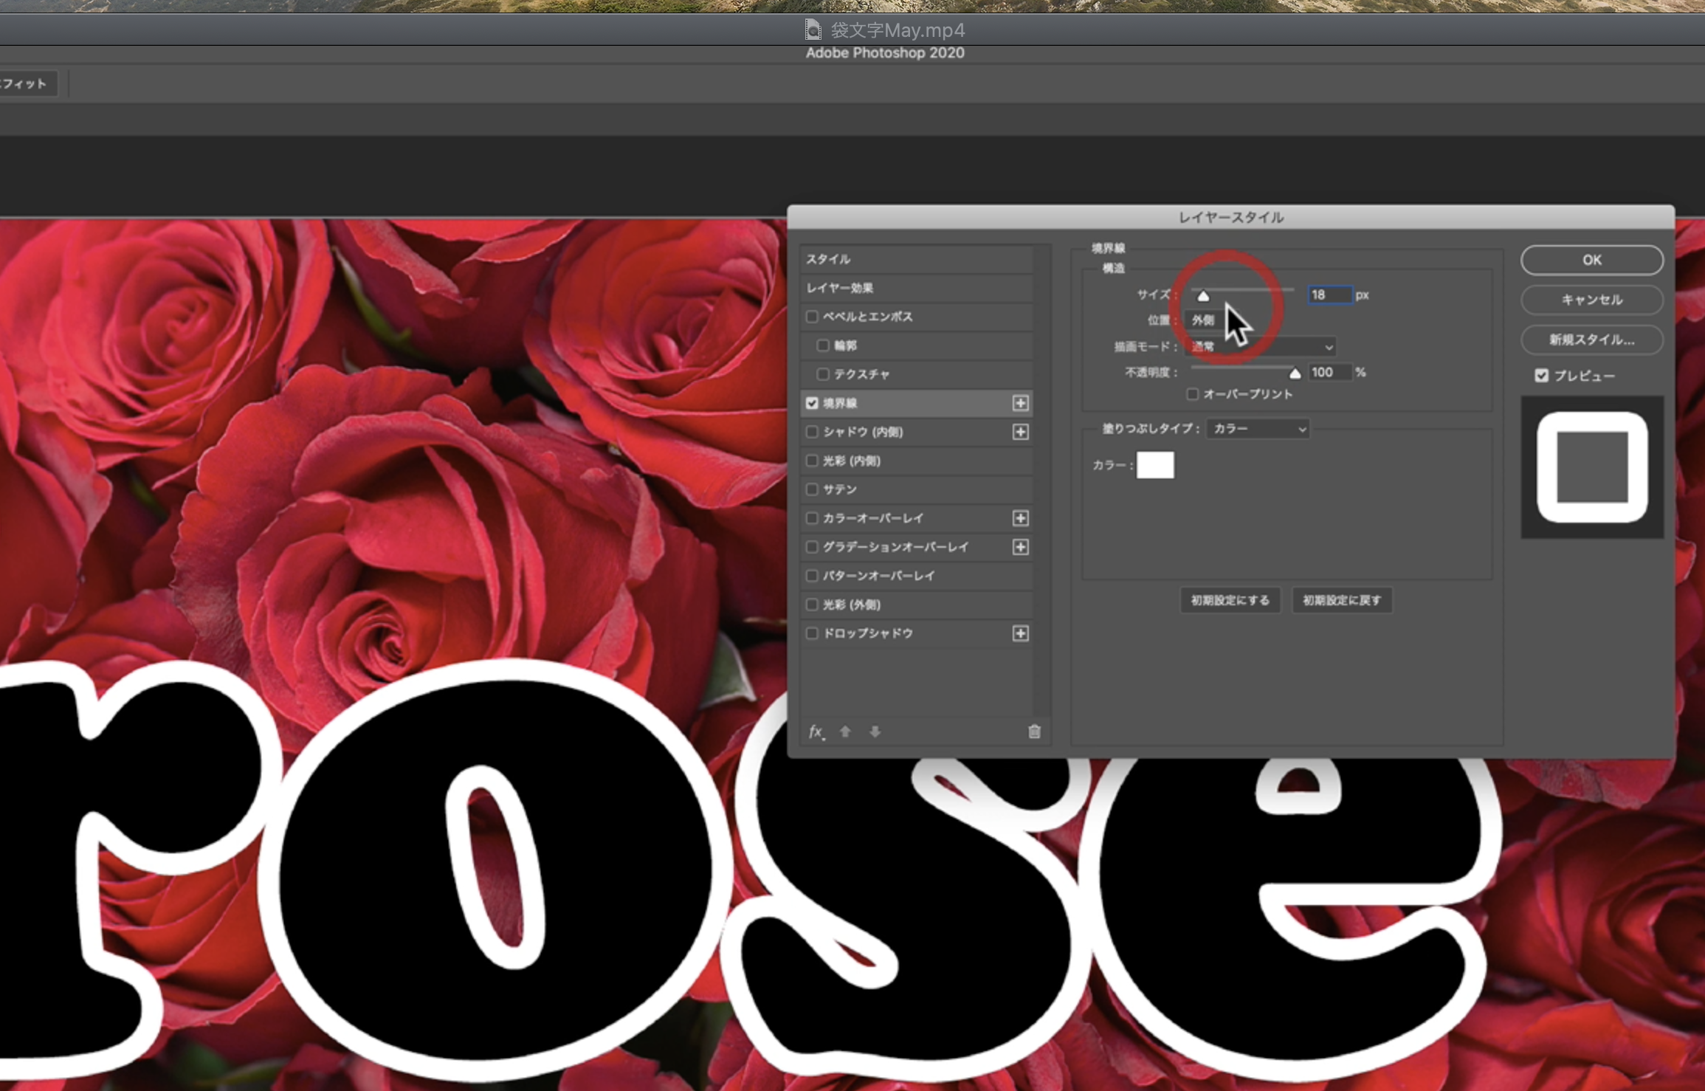Enable 輪郭 checkbox
This screenshot has width=1705, height=1091.
point(823,345)
